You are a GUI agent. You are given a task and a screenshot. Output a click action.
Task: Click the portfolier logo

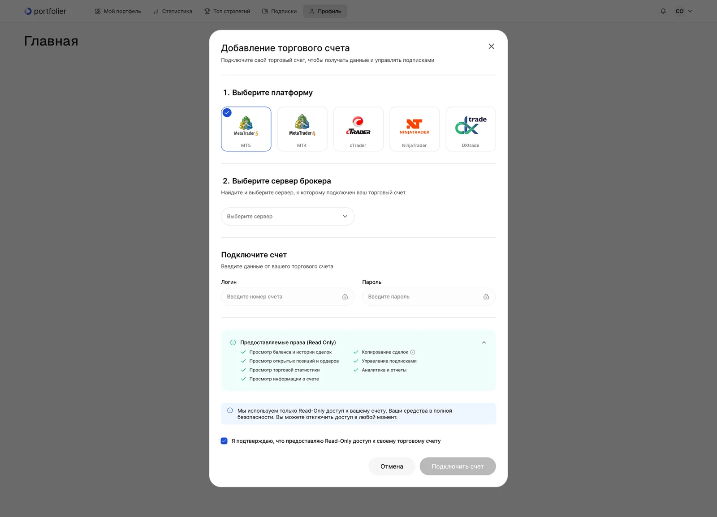pyautogui.click(x=45, y=11)
